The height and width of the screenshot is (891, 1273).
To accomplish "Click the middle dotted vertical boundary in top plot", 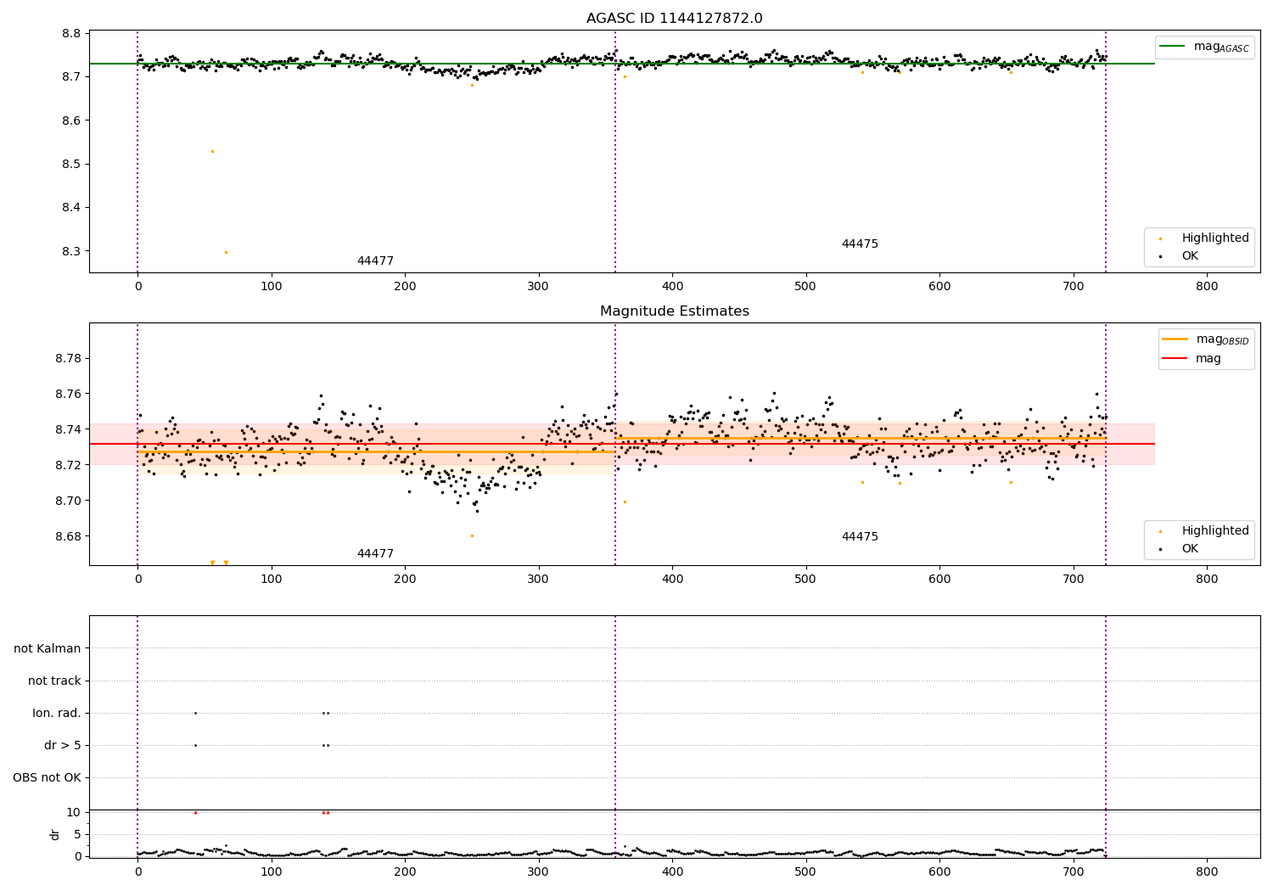I will click(x=615, y=151).
